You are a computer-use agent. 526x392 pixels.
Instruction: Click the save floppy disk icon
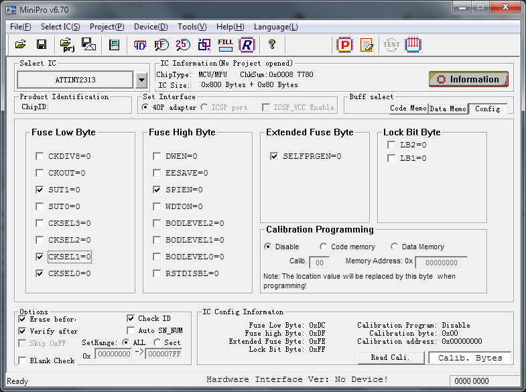42,45
